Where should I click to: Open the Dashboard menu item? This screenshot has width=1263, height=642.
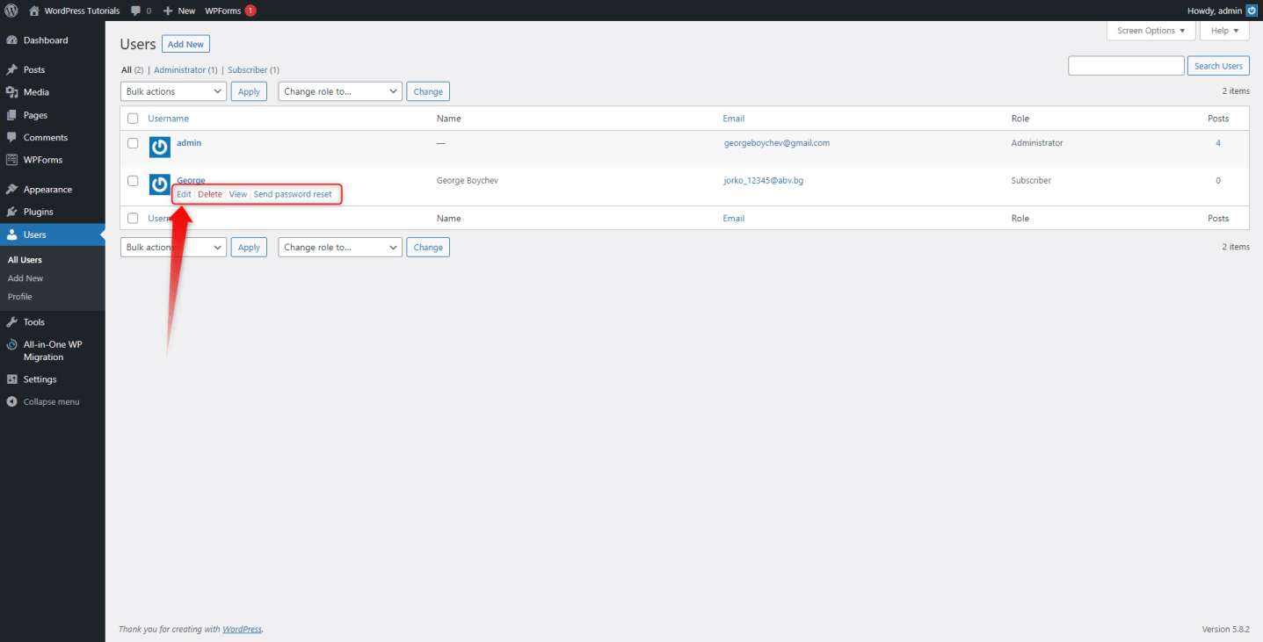tap(46, 40)
